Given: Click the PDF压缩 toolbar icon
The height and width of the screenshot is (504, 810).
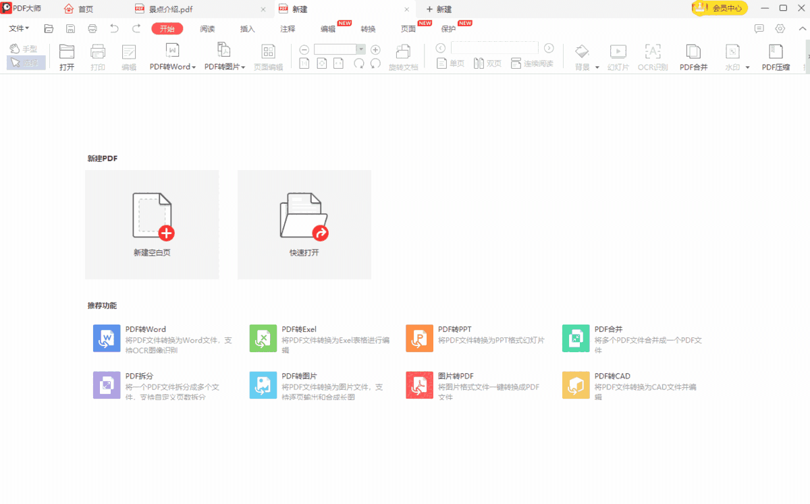Looking at the screenshot, I should pos(776,57).
